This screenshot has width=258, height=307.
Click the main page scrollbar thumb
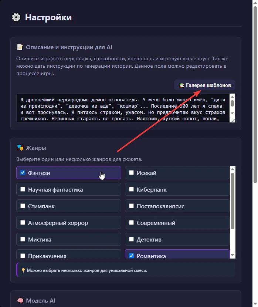pyautogui.click(x=255, y=95)
